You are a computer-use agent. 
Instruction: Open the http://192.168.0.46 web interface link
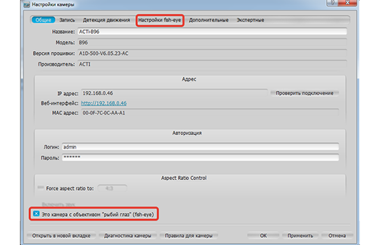[103, 103]
